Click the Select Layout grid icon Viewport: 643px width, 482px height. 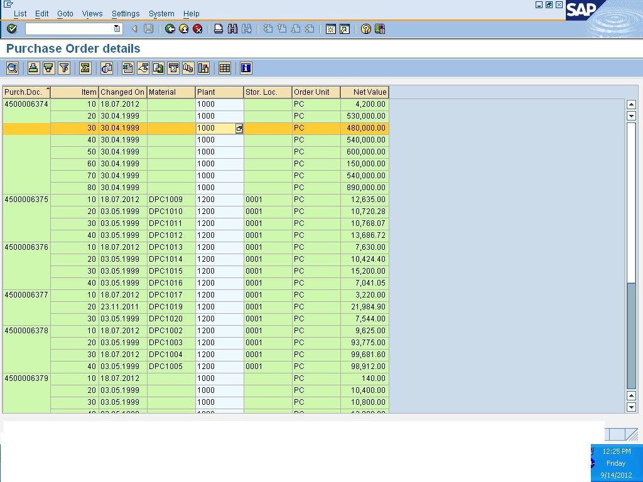pyautogui.click(x=225, y=68)
